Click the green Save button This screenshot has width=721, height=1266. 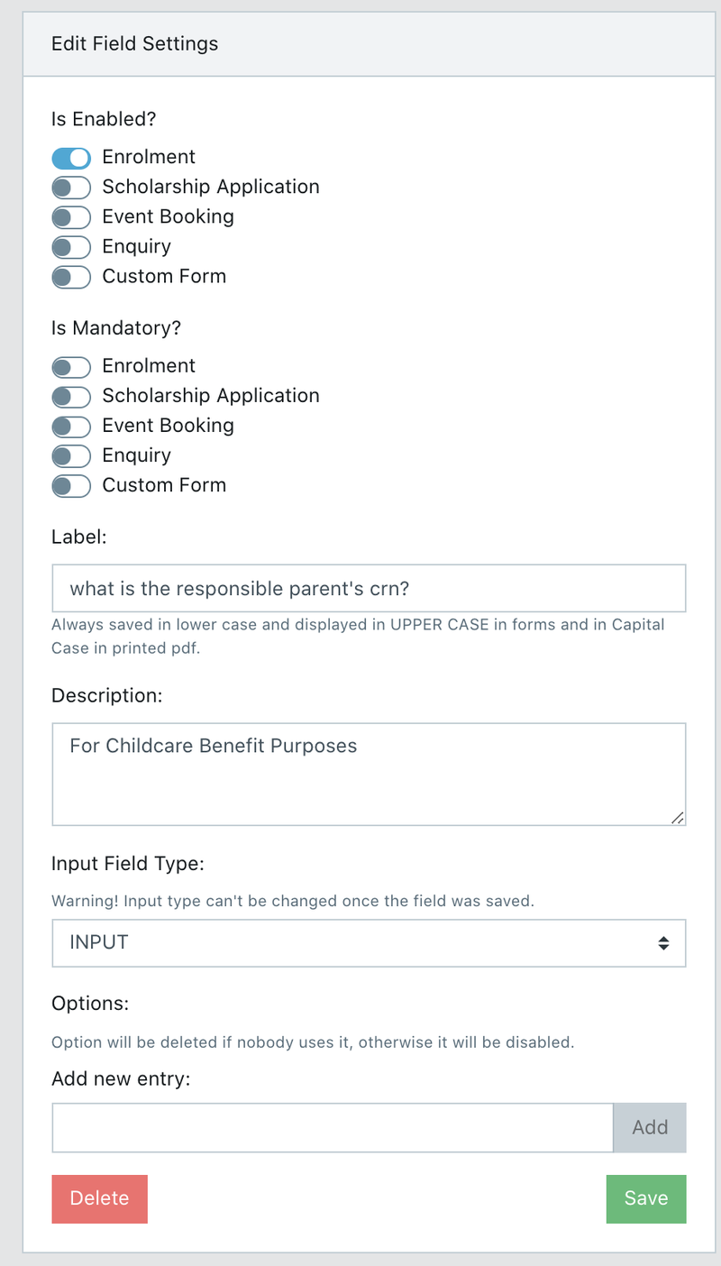(x=646, y=1198)
